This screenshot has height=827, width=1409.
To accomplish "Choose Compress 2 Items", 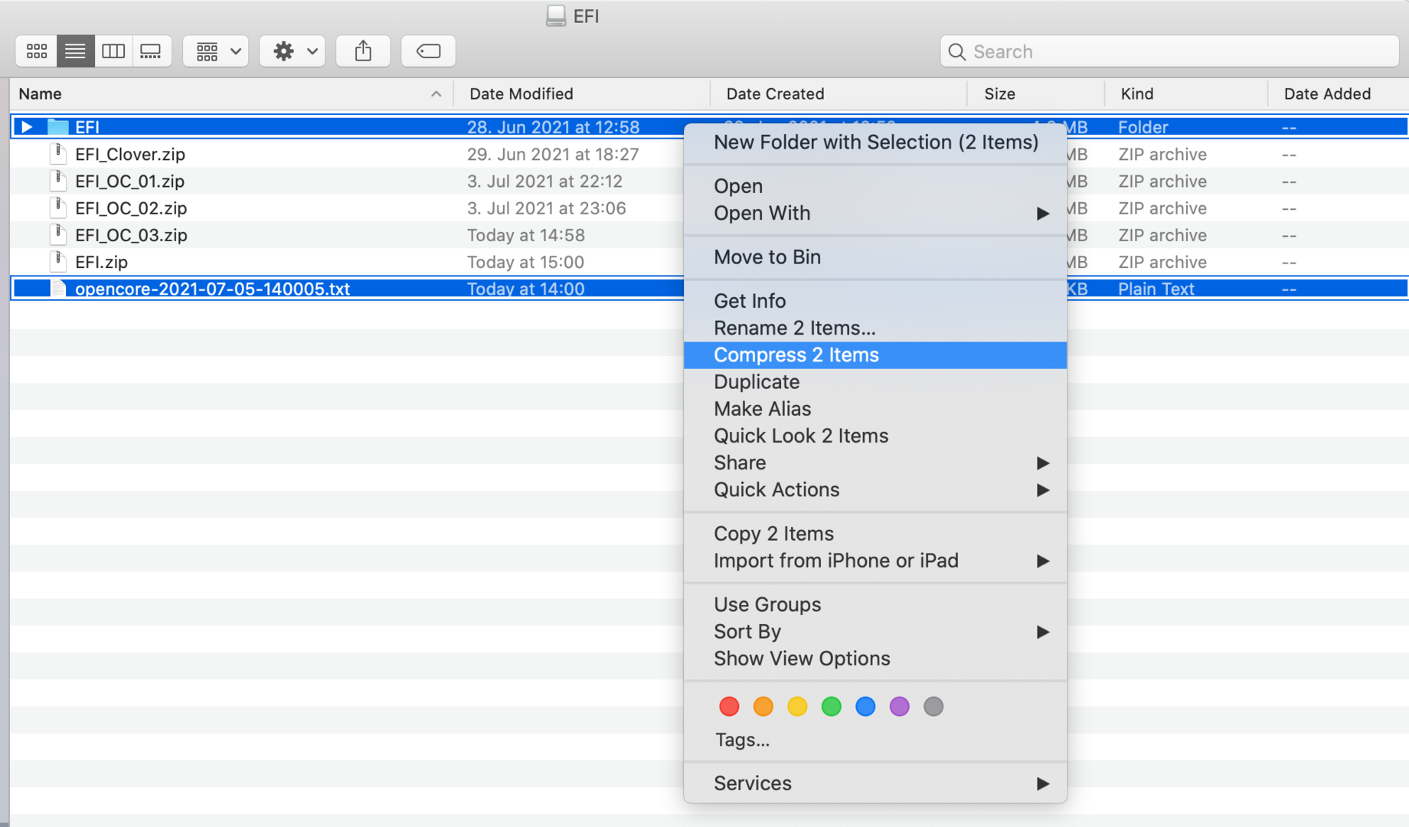I will click(796, 355).
